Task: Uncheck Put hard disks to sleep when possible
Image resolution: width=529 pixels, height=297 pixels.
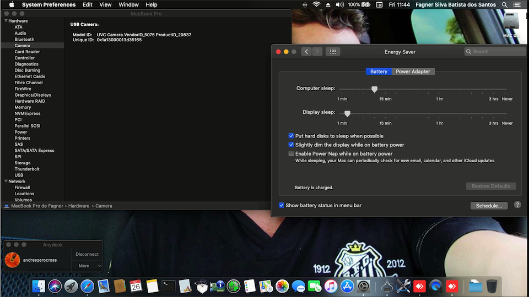Action: coord(291,136)
